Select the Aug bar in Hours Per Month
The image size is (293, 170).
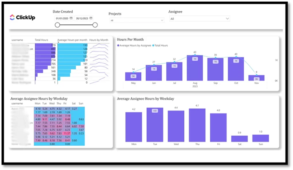(194, 68)
